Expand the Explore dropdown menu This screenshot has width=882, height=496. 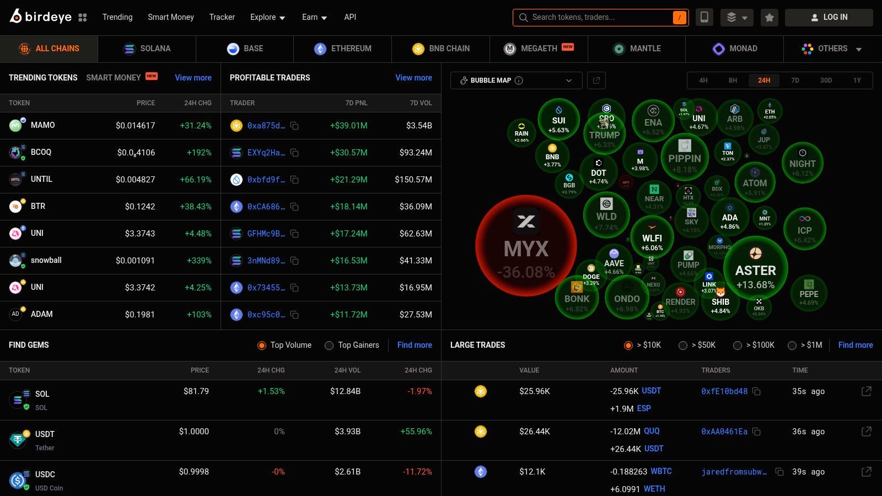(x=268, y=17)
